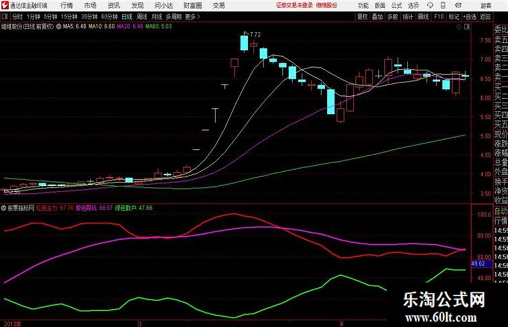Click the 自选 watchlist button

(x=469, y=17)
